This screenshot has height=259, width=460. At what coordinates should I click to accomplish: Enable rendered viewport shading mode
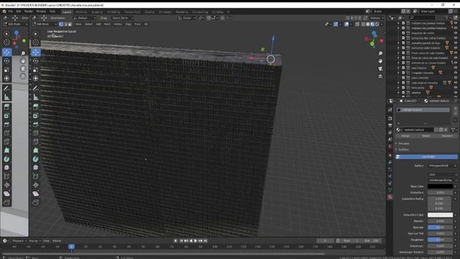[377, 24]
